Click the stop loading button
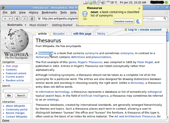This screenshot has height=123, width=170. [x=24, y=19]
